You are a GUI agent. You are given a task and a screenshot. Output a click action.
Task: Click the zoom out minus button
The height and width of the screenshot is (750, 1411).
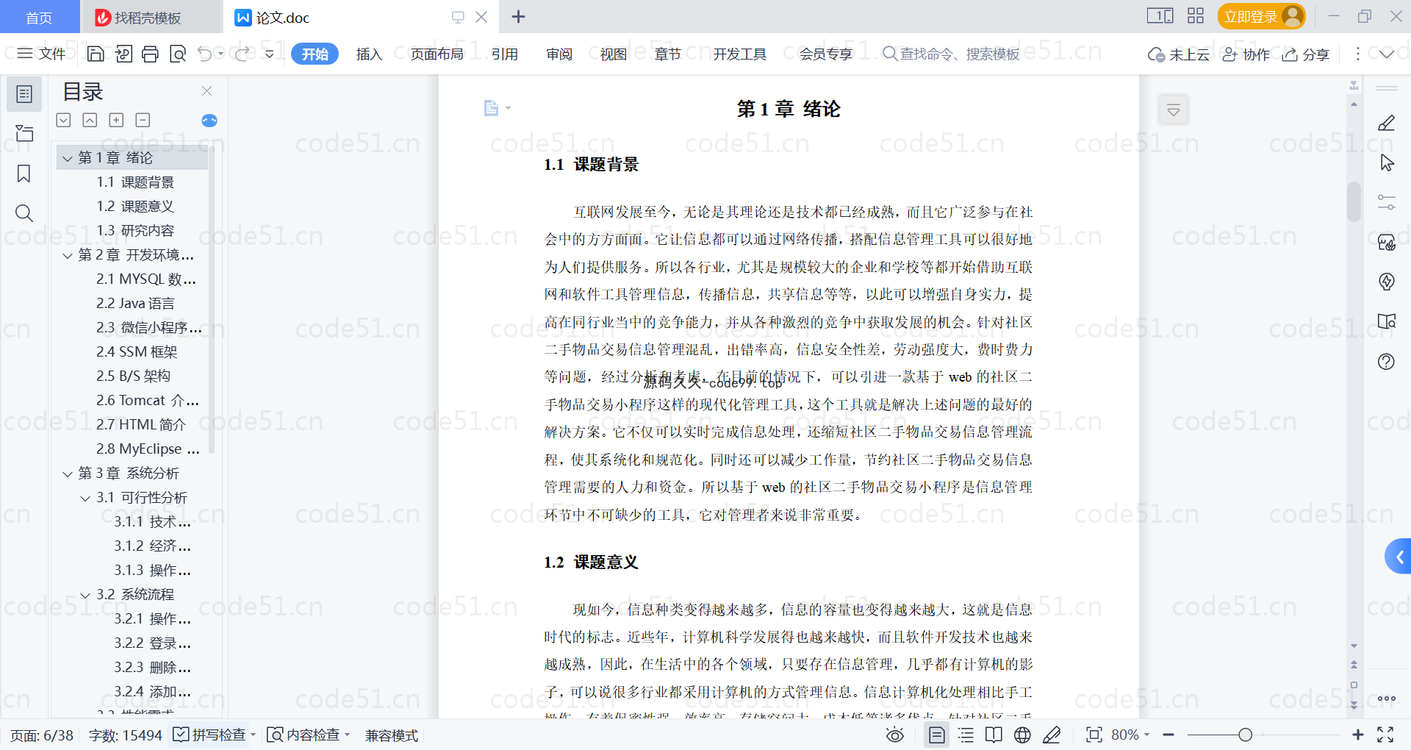click(x=1168, y=735)
